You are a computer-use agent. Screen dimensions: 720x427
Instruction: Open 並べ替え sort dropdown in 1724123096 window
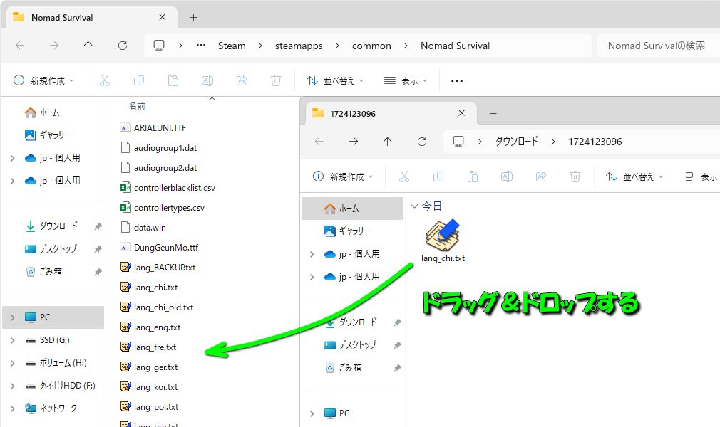pos(634,176)
